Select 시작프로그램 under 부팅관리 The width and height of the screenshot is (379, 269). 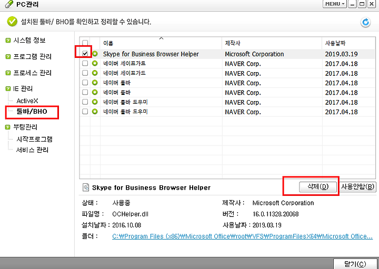(34, 139)
